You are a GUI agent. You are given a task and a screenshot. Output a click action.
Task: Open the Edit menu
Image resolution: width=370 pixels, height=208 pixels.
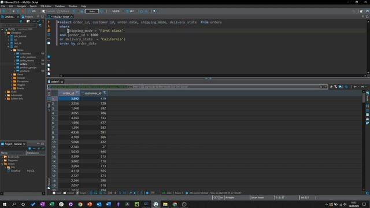click(x=10, y=6)
